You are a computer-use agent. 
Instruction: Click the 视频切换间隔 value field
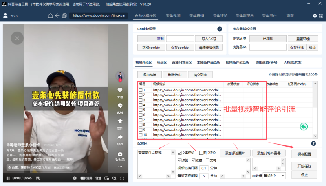[203, 168]
